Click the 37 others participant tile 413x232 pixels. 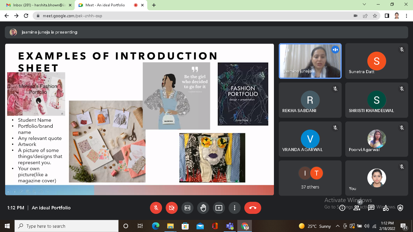310,178
